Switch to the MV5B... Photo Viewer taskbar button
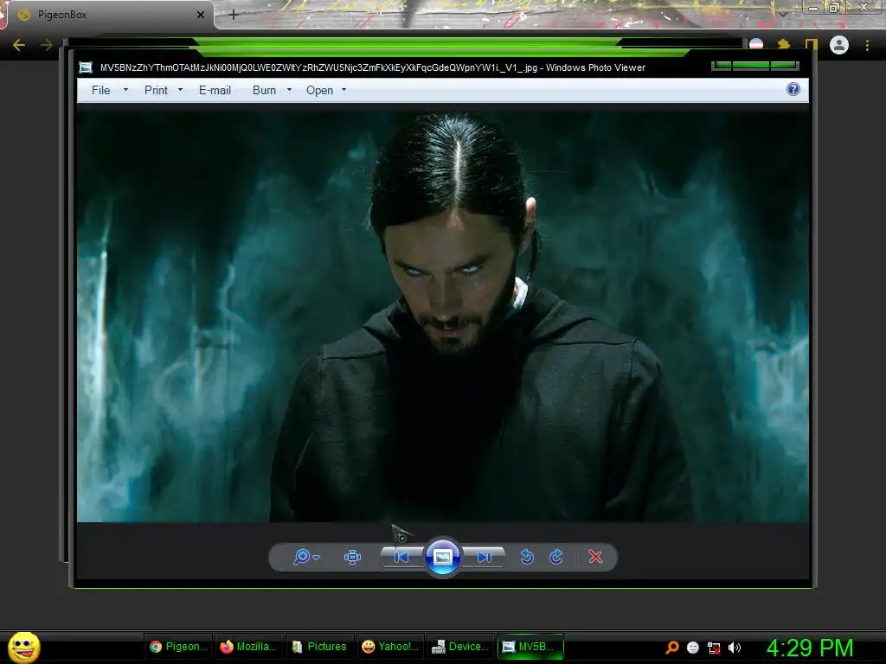The width and height of the screenshot is (886, 664). 530,647
